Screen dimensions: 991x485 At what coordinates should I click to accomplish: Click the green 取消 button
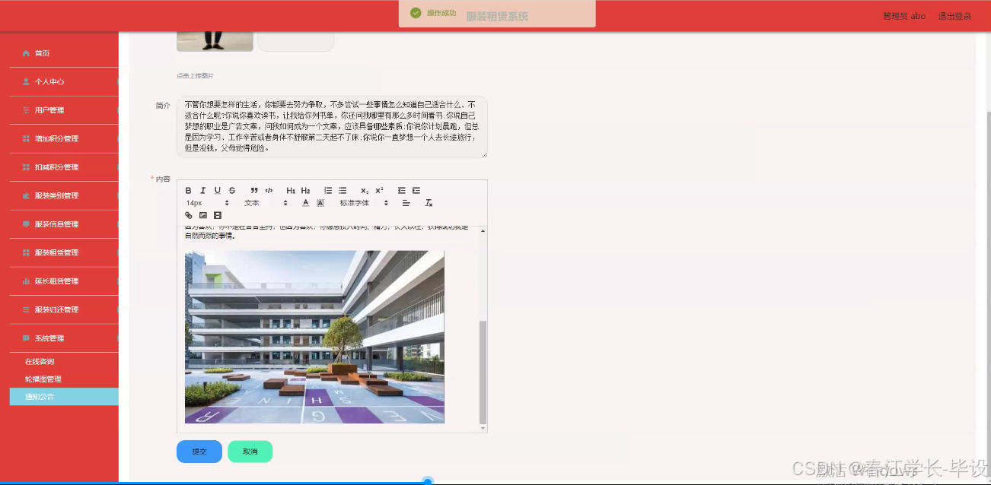tap(250, 452)
